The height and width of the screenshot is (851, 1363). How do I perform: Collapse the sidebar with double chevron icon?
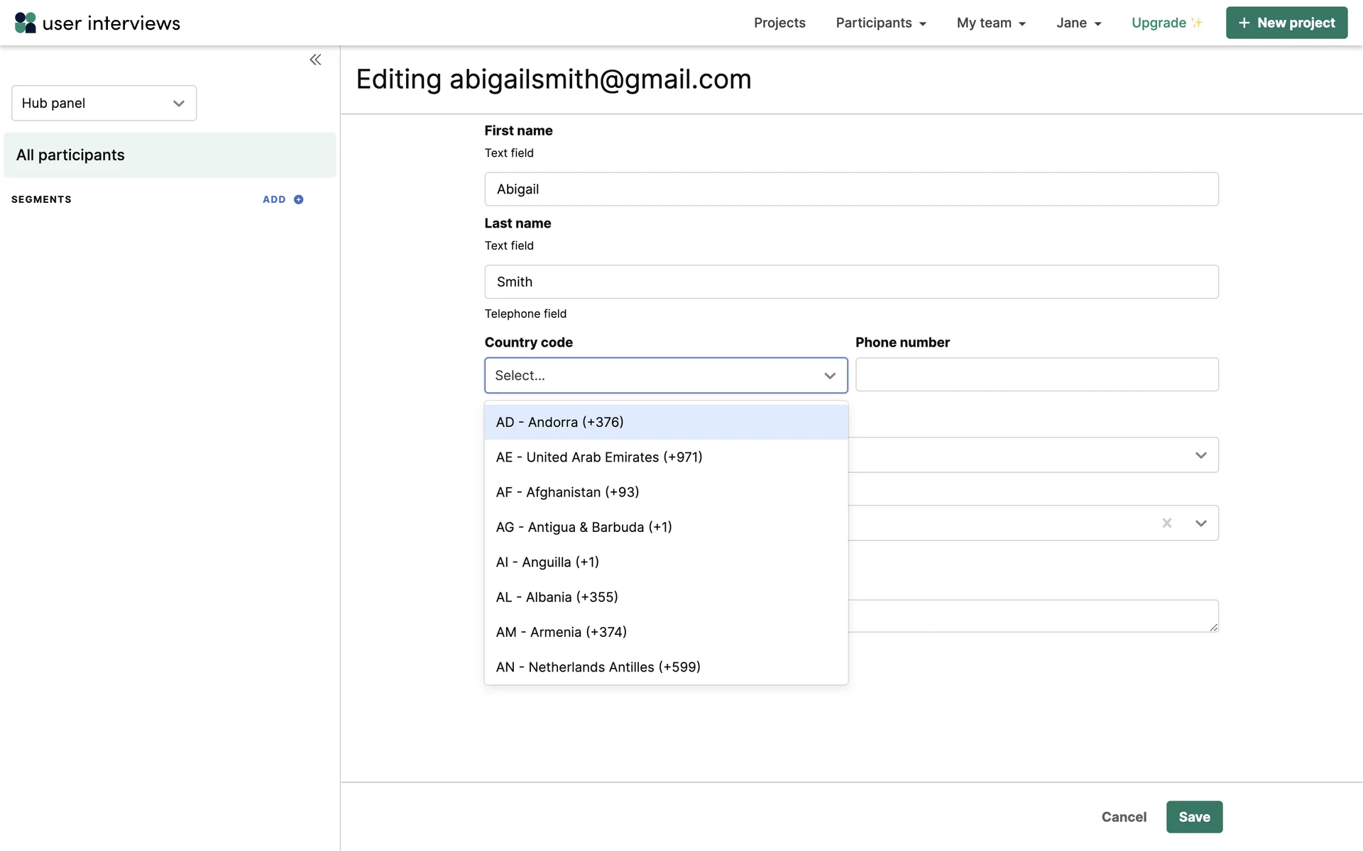315,60
